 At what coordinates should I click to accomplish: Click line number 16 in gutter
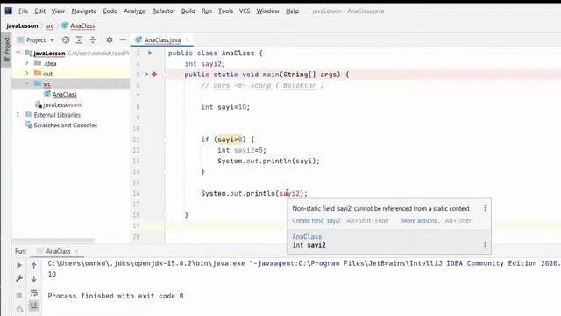tap(137, 193)
